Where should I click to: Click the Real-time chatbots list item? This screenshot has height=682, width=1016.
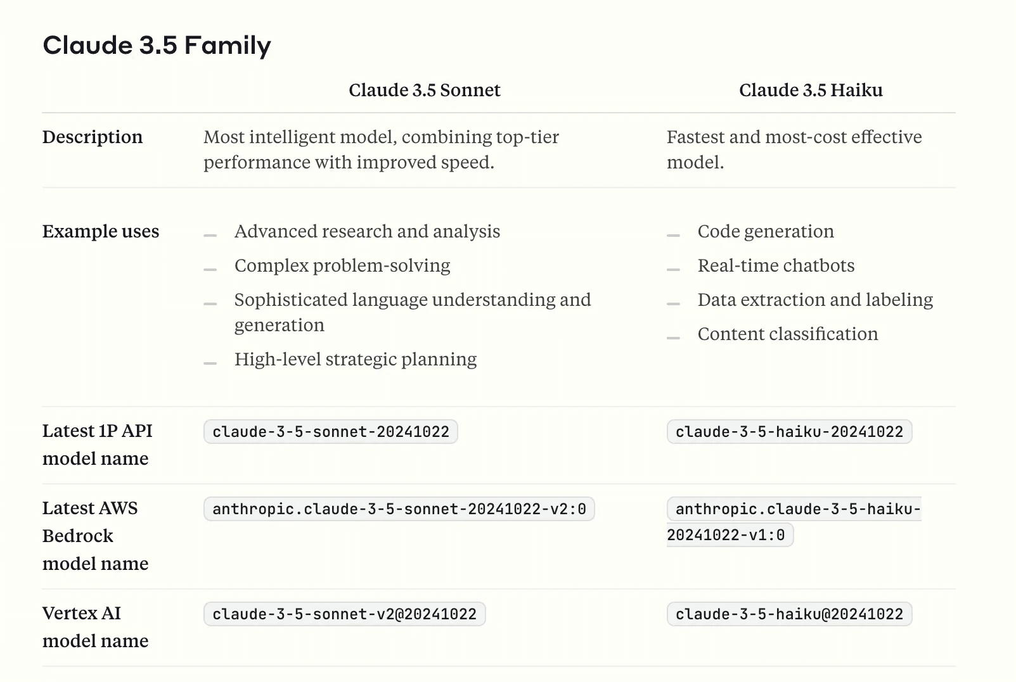(x=776, y=265)
